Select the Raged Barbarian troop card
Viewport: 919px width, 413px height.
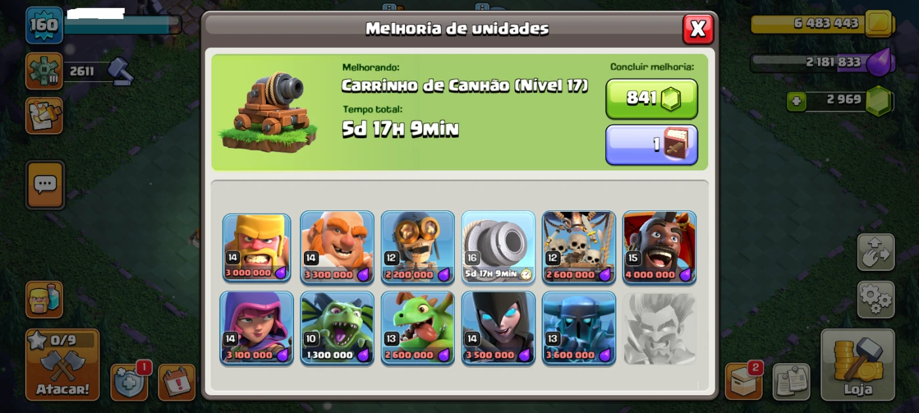(257, 247)
